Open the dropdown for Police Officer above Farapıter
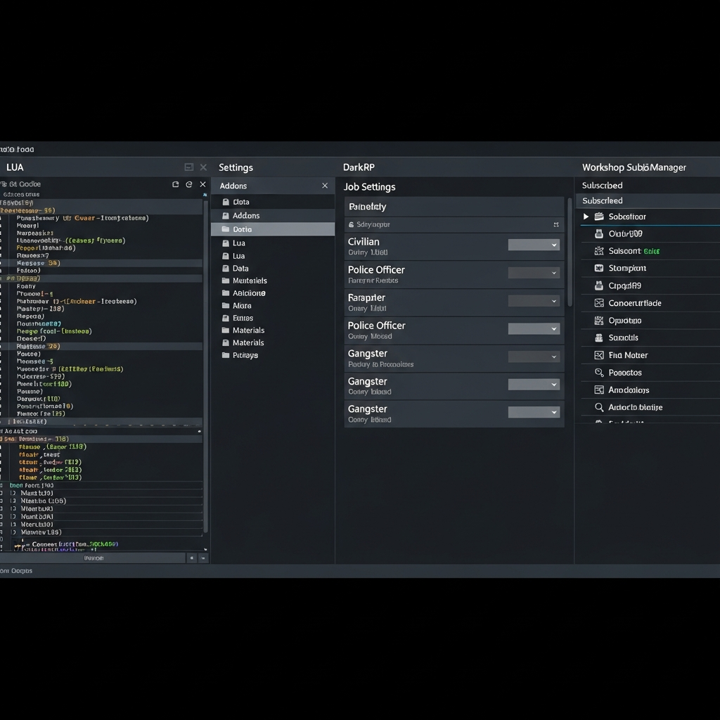This screenshot has width=720, height=720. tap(534, 273)
